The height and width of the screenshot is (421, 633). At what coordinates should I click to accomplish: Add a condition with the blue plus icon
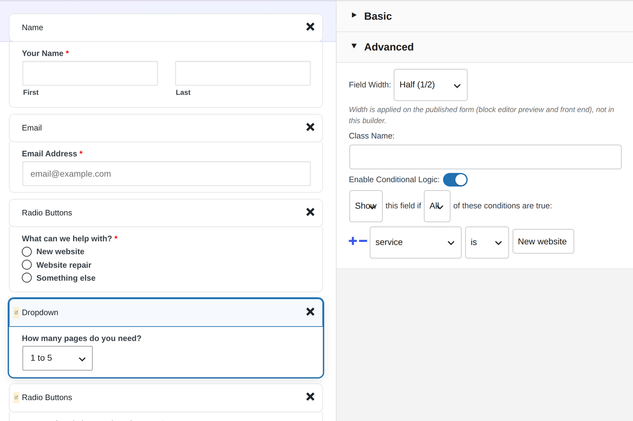coord(353,241)
